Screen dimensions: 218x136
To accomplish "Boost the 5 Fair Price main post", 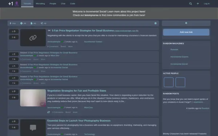I will (63, 46).
